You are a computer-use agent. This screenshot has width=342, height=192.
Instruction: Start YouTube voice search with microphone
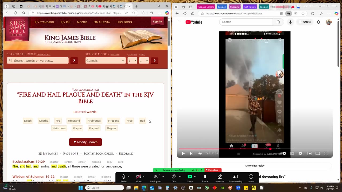pos(290,22)
